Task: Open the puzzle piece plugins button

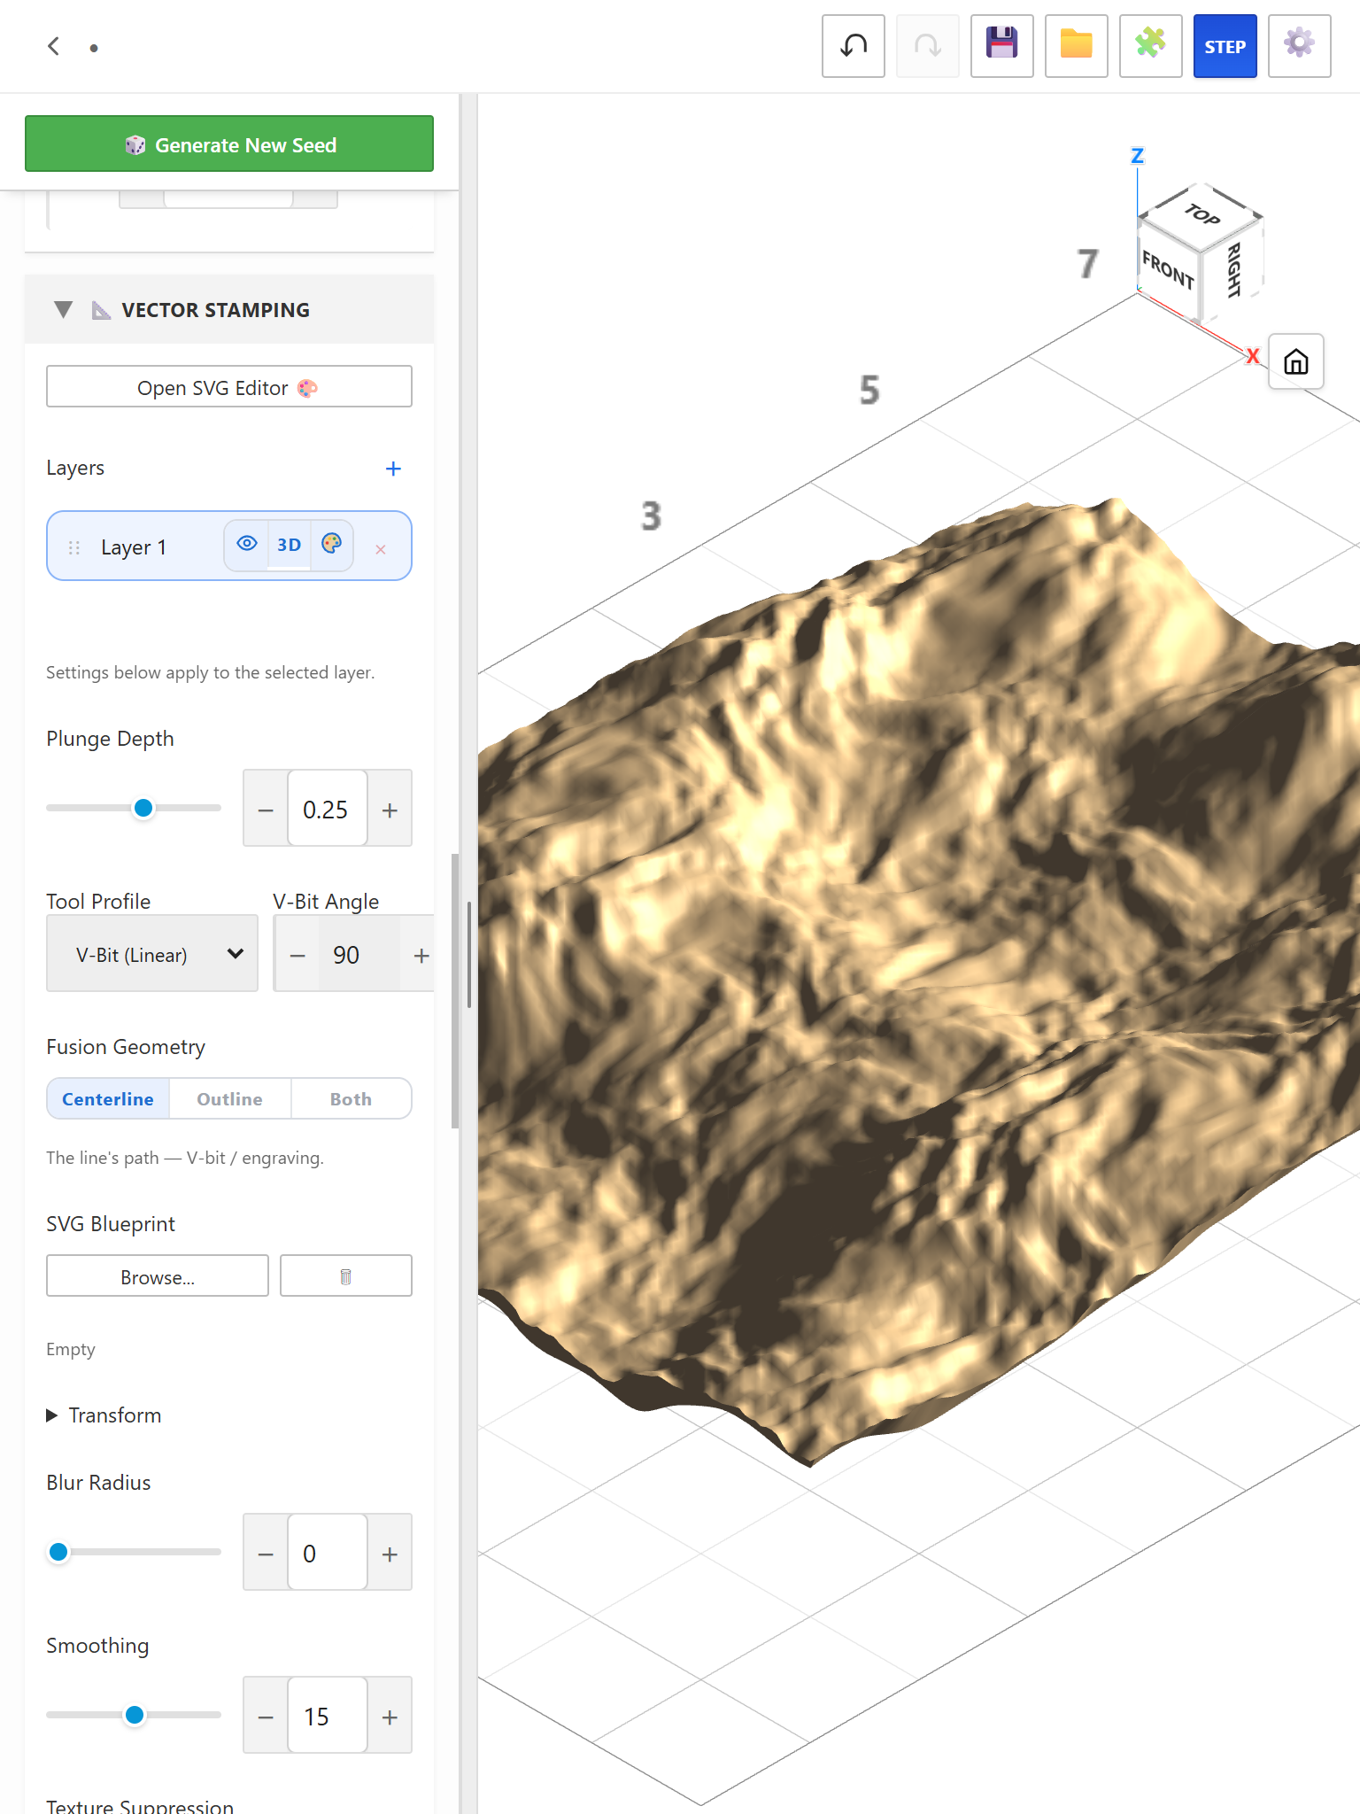Action: click(x=1150, y=46)
